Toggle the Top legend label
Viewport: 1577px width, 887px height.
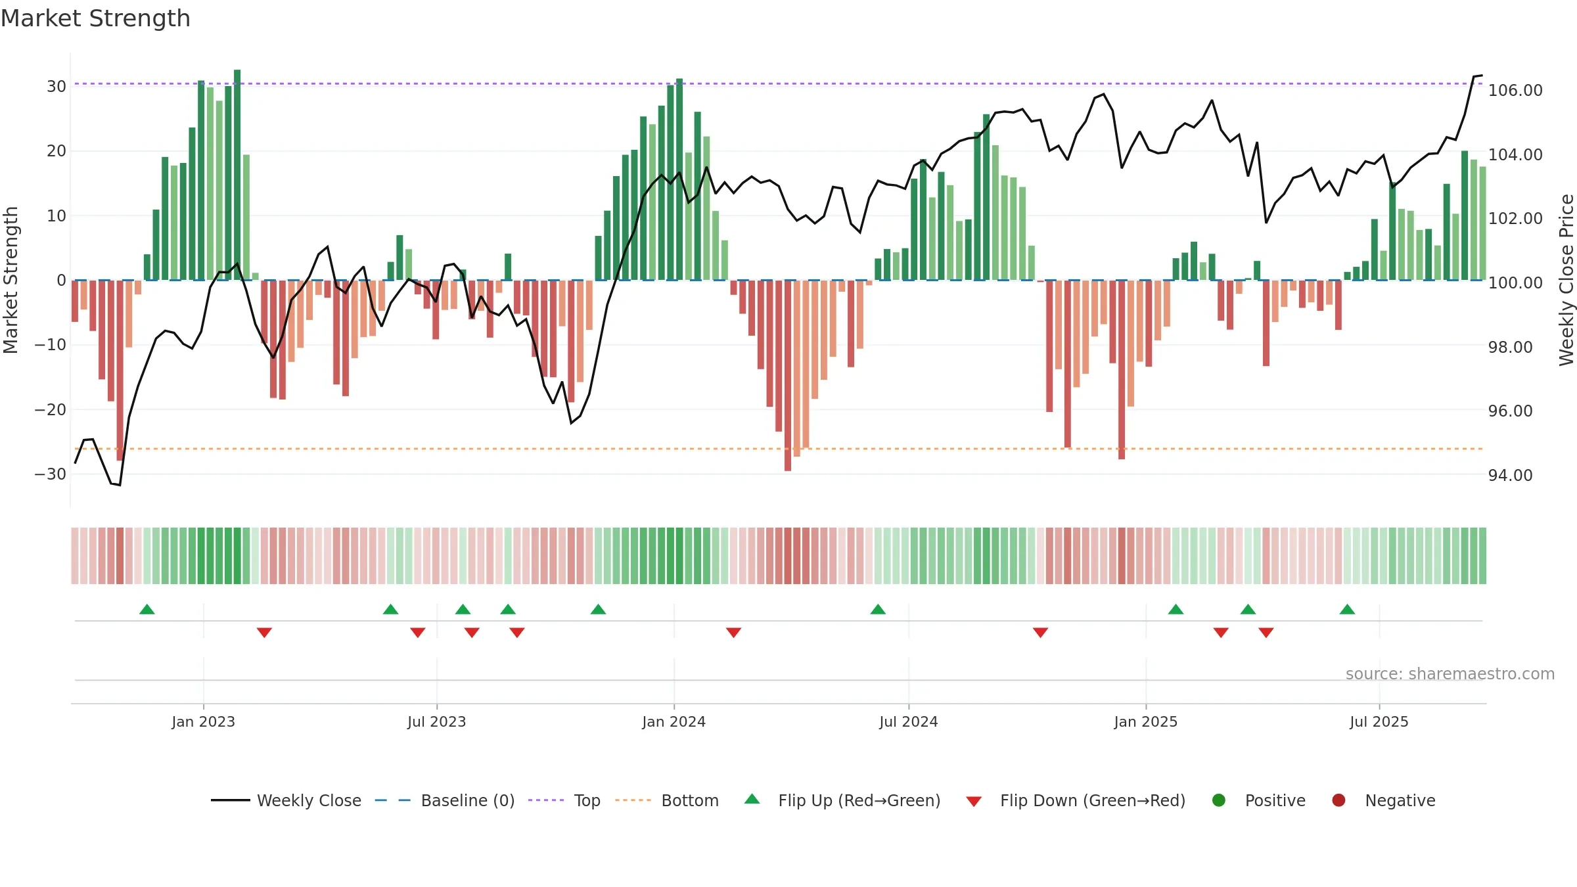coord(587,800)
